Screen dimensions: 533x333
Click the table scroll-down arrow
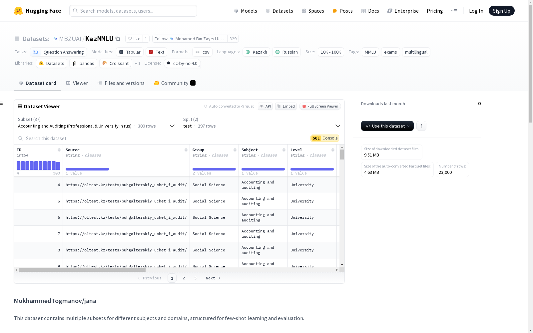[x=342, y=265]
